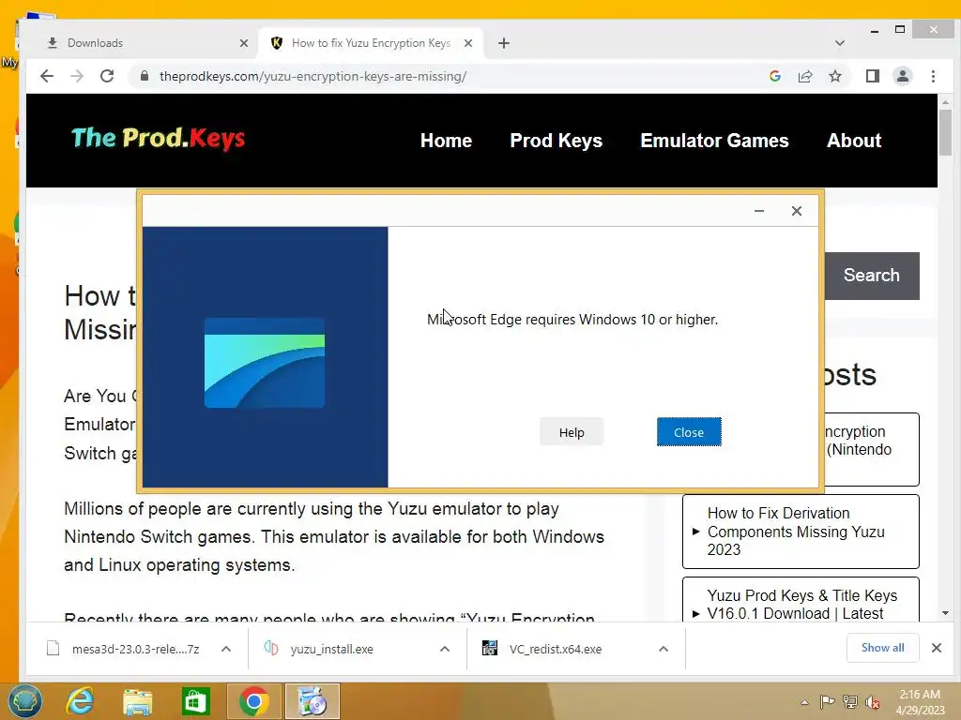Click the page vertical scrollbar thumb
The width and height of the screenshot is (961, 720).
945,133
